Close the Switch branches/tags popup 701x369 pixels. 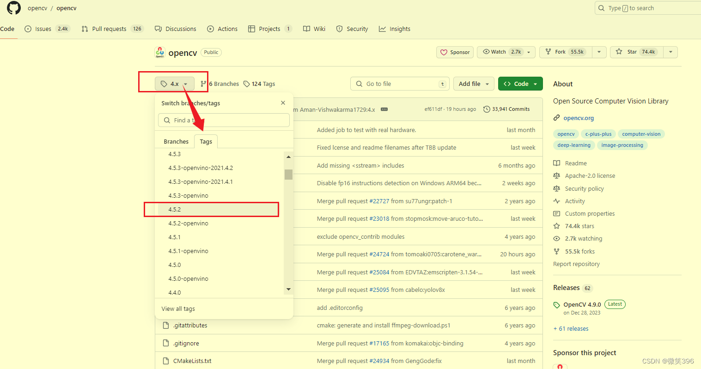click(283, 103)
